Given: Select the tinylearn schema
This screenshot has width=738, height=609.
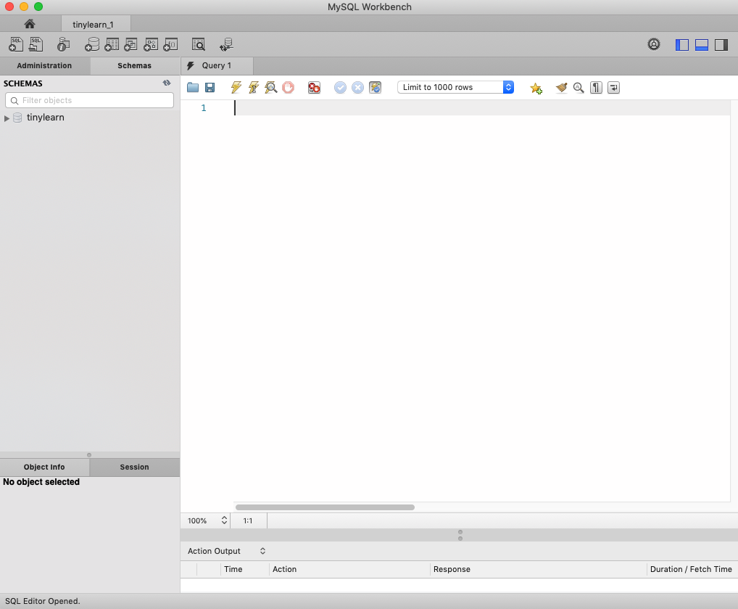Looking at the screenshot, I should 45,118.
